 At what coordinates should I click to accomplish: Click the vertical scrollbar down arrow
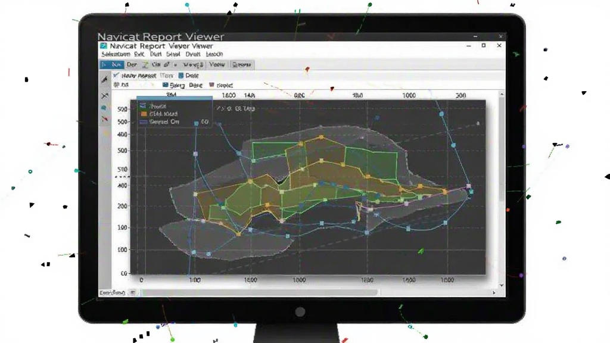[x=502, y=285]
